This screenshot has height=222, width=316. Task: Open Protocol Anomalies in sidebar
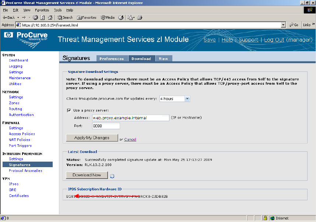25,170
